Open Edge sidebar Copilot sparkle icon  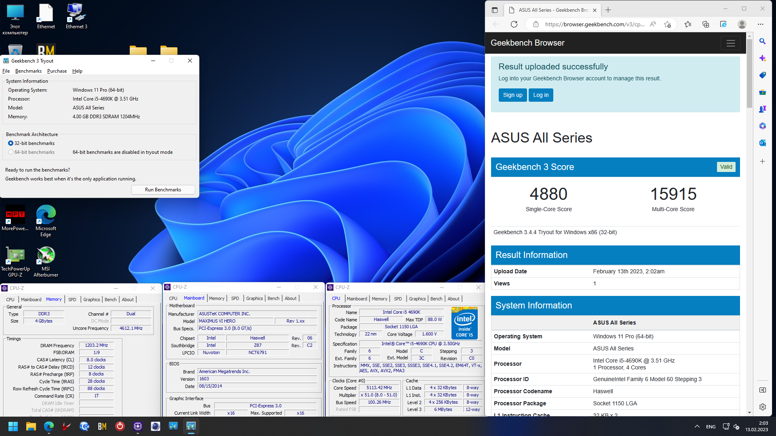[763, 58]
